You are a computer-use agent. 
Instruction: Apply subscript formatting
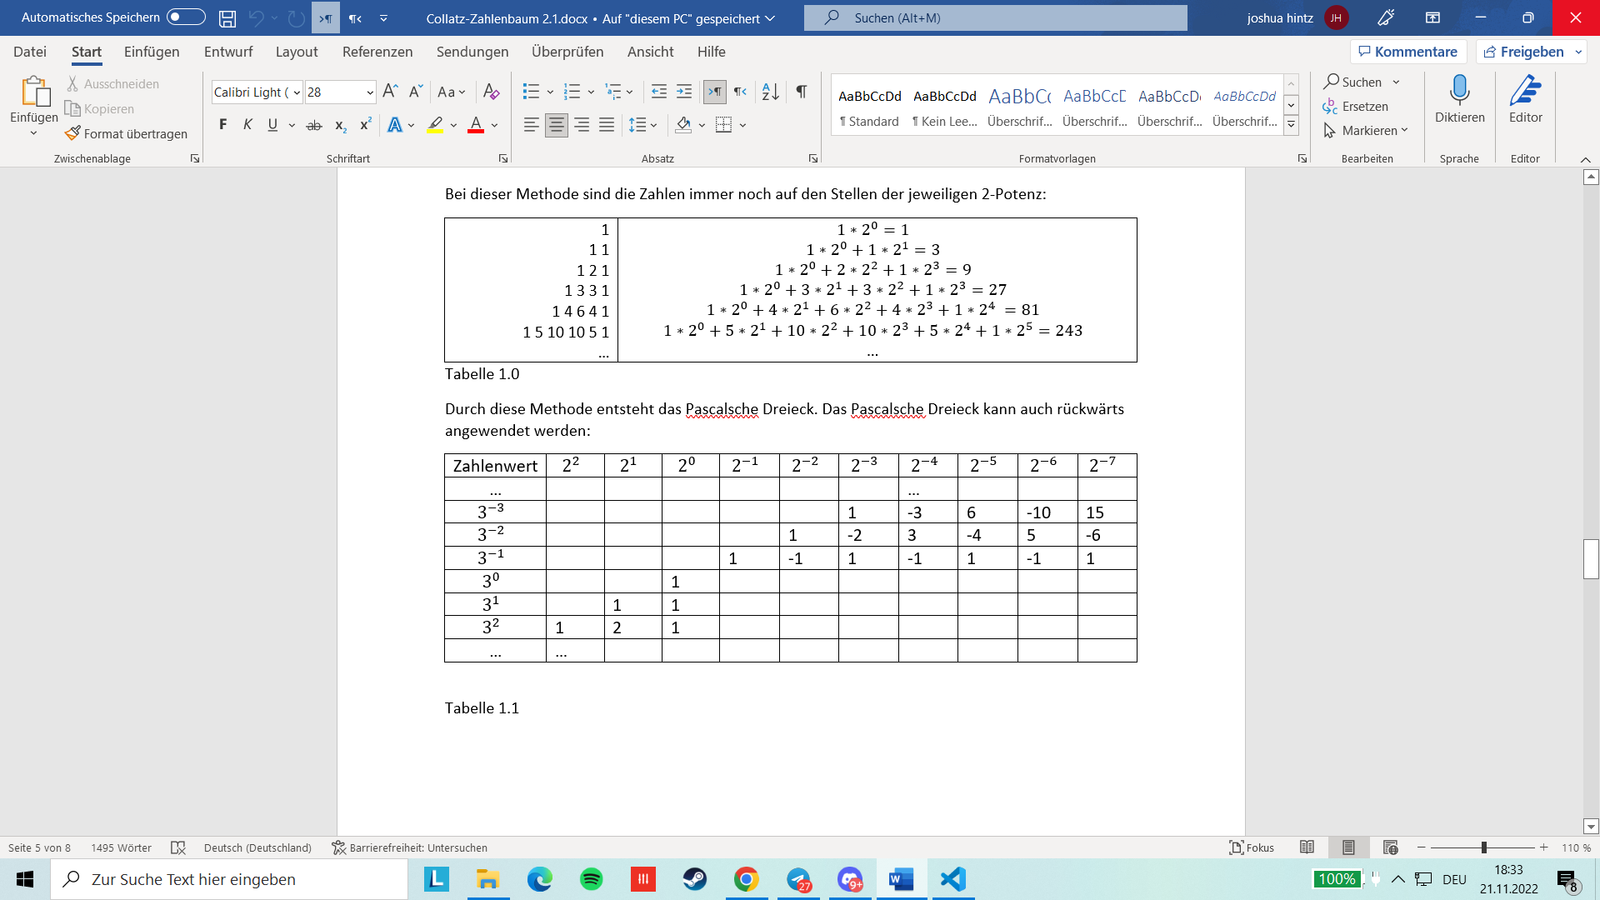tap(340, 125)
